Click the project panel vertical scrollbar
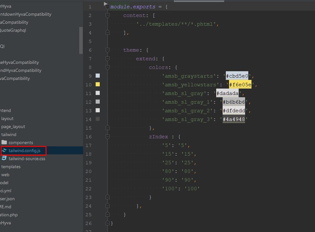 point(81,40)
